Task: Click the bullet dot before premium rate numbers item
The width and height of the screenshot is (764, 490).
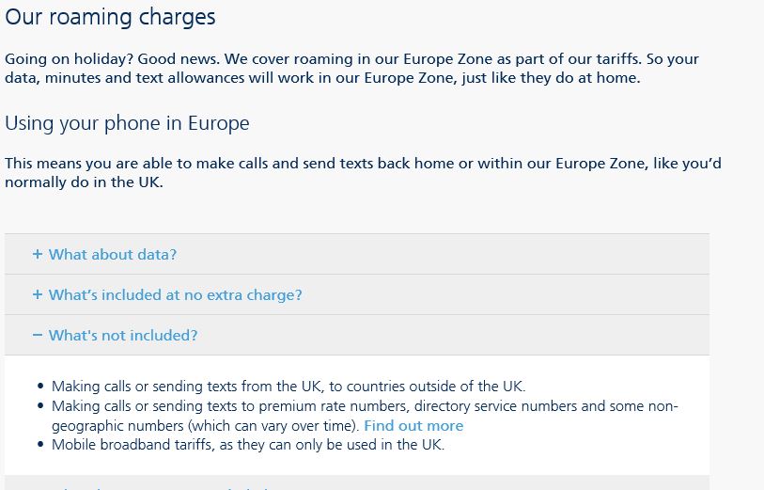Action: click(x=40, y=406)
